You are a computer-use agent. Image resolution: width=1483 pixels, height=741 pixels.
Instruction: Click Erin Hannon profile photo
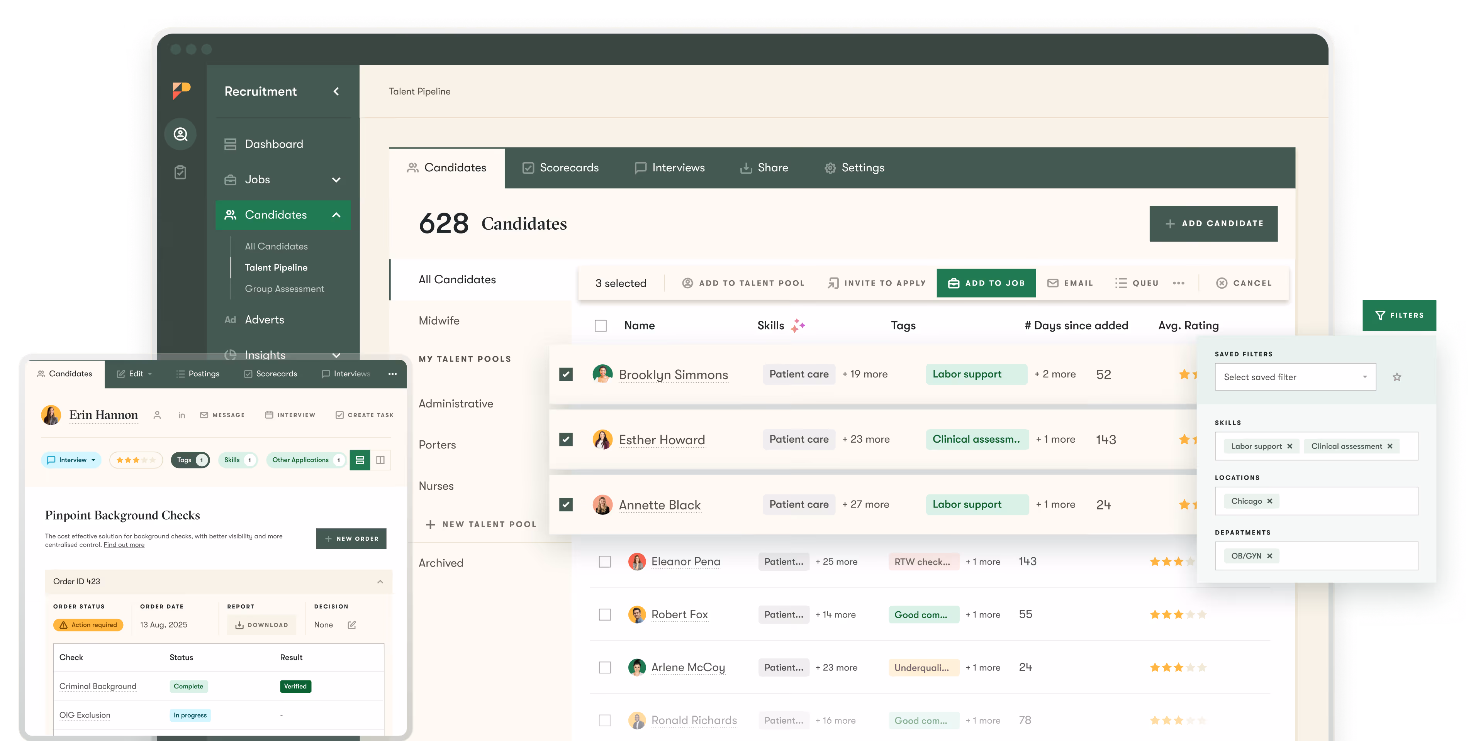pos(51,415)
